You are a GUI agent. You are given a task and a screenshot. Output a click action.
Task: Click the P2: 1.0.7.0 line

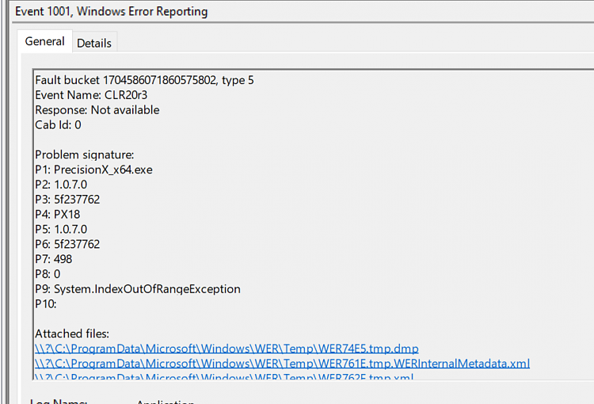click(x=61, y=185)
